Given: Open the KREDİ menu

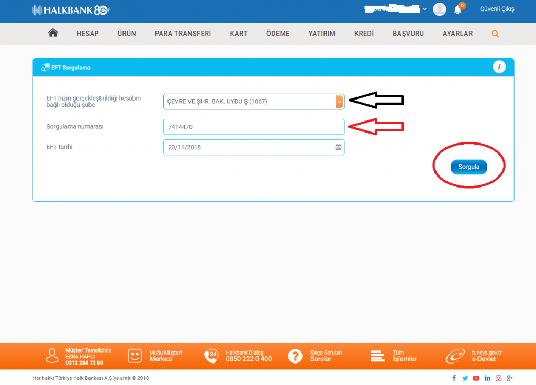Looking at the screenshot, I should [x=364, y=34].
